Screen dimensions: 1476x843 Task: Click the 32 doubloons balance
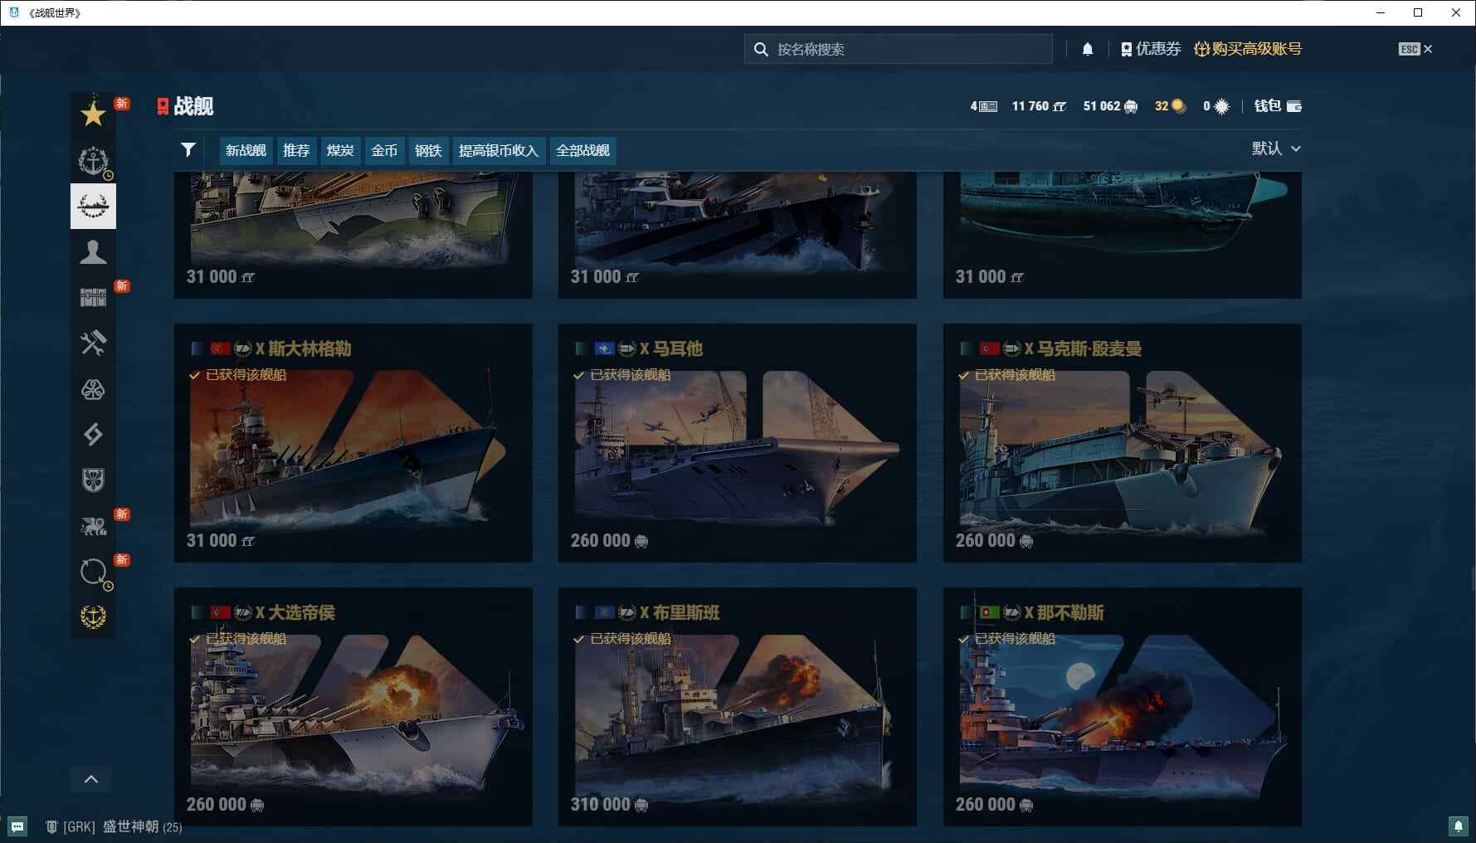point(1170,105)
